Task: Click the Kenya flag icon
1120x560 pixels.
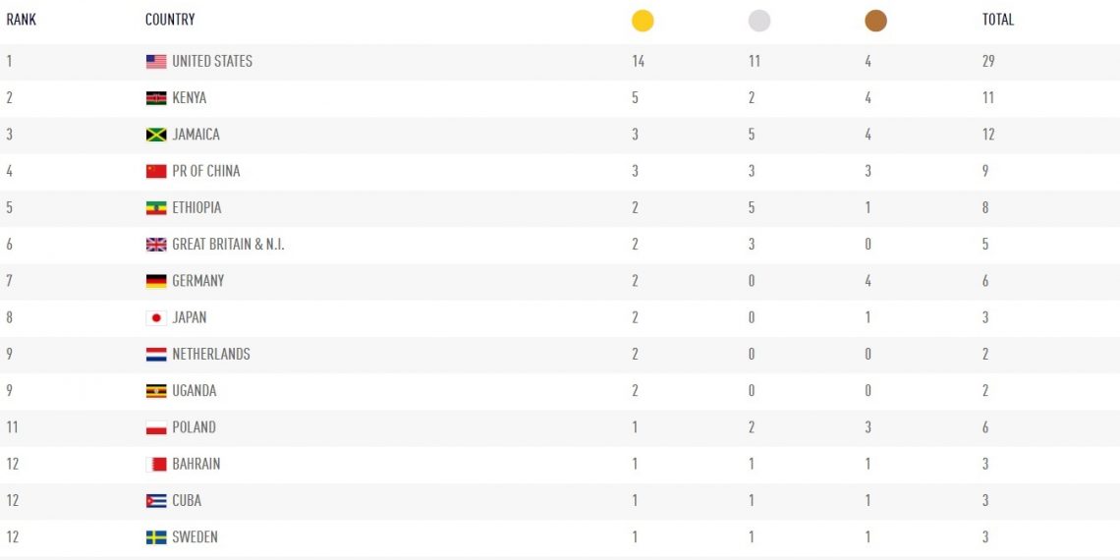Action: [156, 98]
